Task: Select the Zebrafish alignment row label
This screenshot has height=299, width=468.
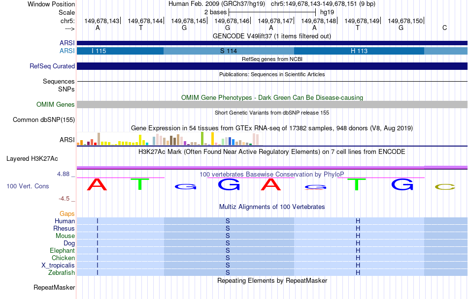Action: pos(62,272)
